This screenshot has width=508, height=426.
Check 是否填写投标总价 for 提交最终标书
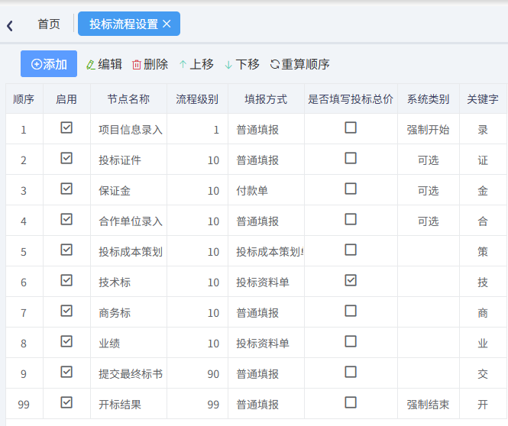tap(351, 372)
